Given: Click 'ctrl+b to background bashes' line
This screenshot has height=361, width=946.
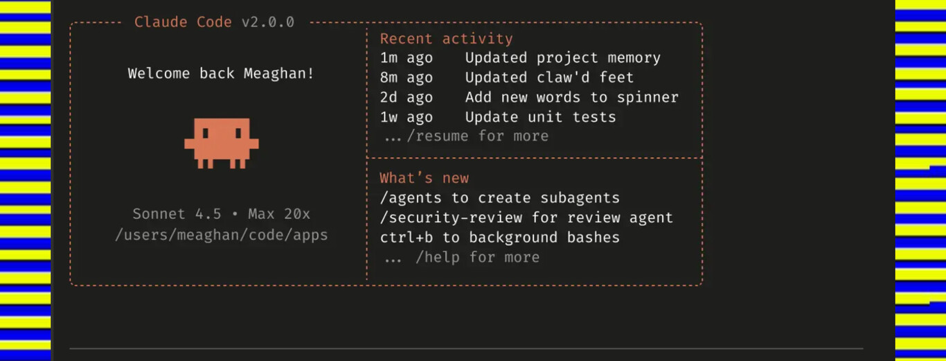Looking at the screenshot, I should (500, 238).
